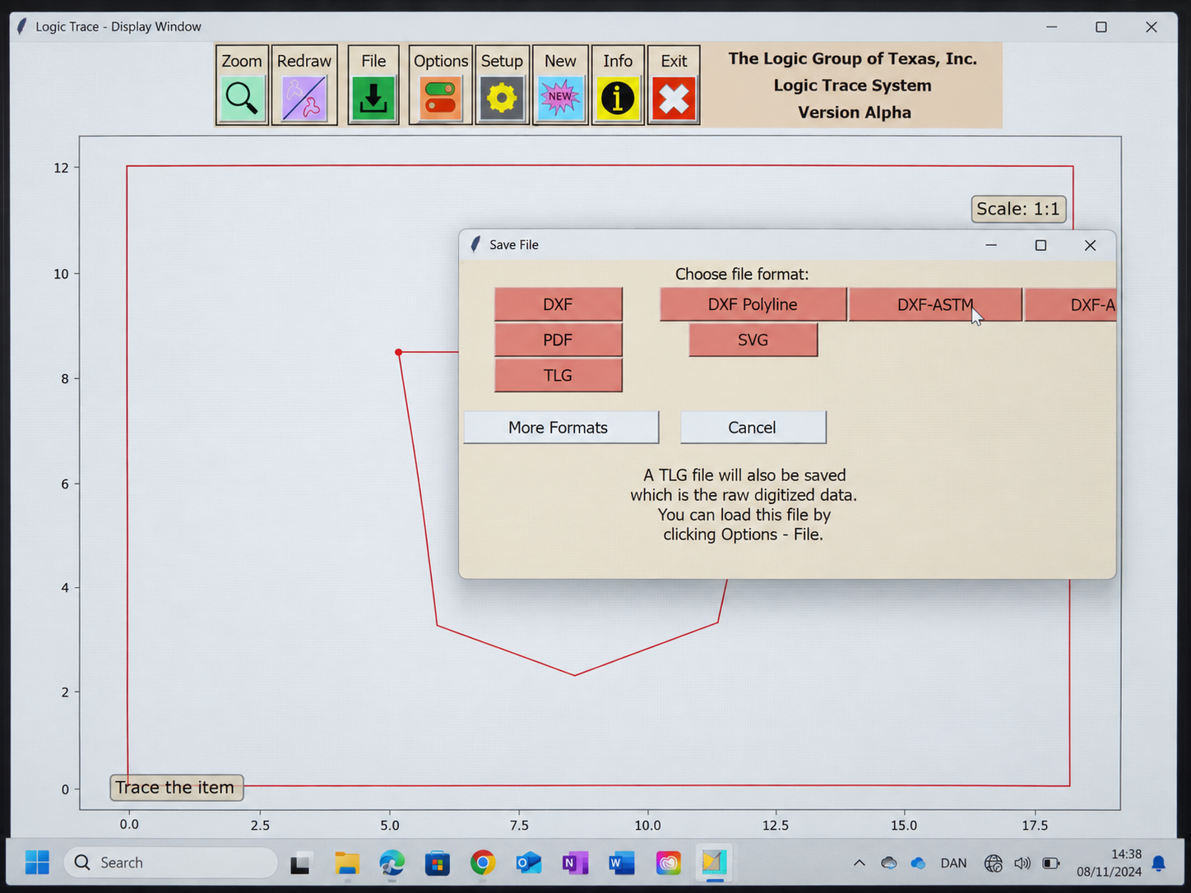Show hidden system tray icons
1191x893 pixels.
(859, 863)
